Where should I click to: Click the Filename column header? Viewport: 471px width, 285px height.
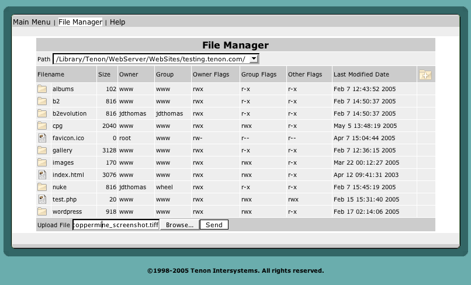[x=51, y=75]
